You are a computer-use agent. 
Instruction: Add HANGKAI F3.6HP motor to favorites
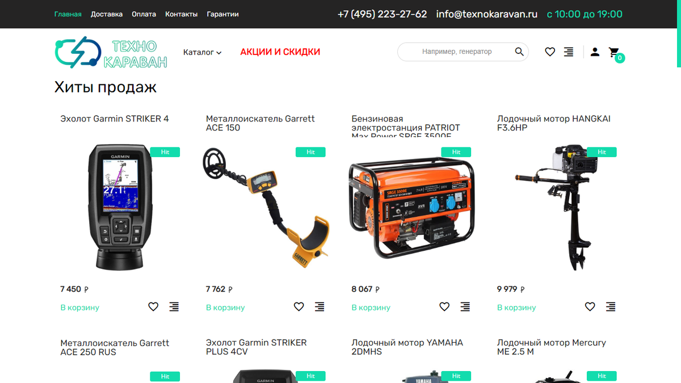[x=590, y=307]
